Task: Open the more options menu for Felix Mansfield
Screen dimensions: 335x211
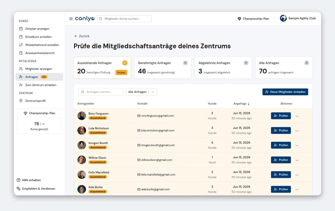Action: [x=297, y=175]
